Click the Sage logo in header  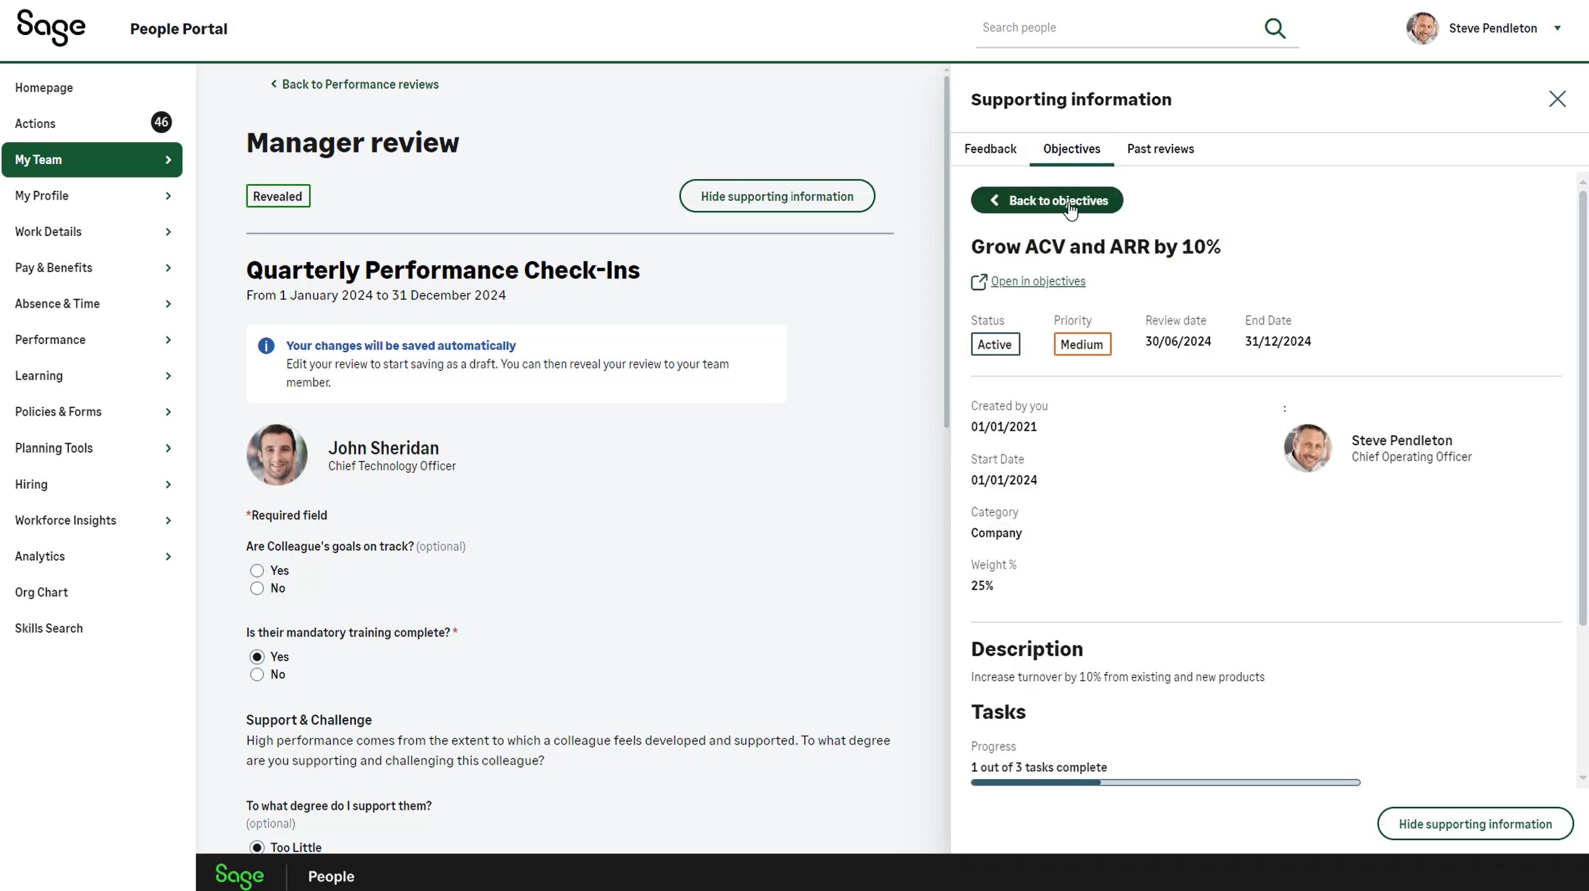pos(51,28)
